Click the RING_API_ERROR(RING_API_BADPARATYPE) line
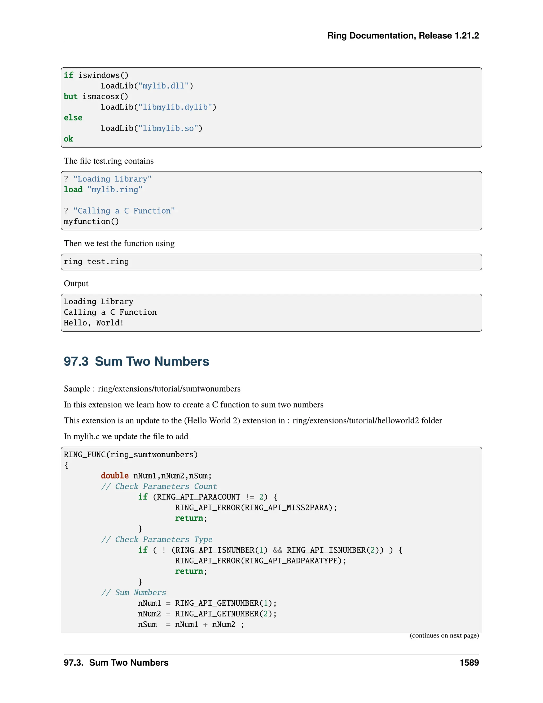The image size is (543, 703). click(261, 561)
